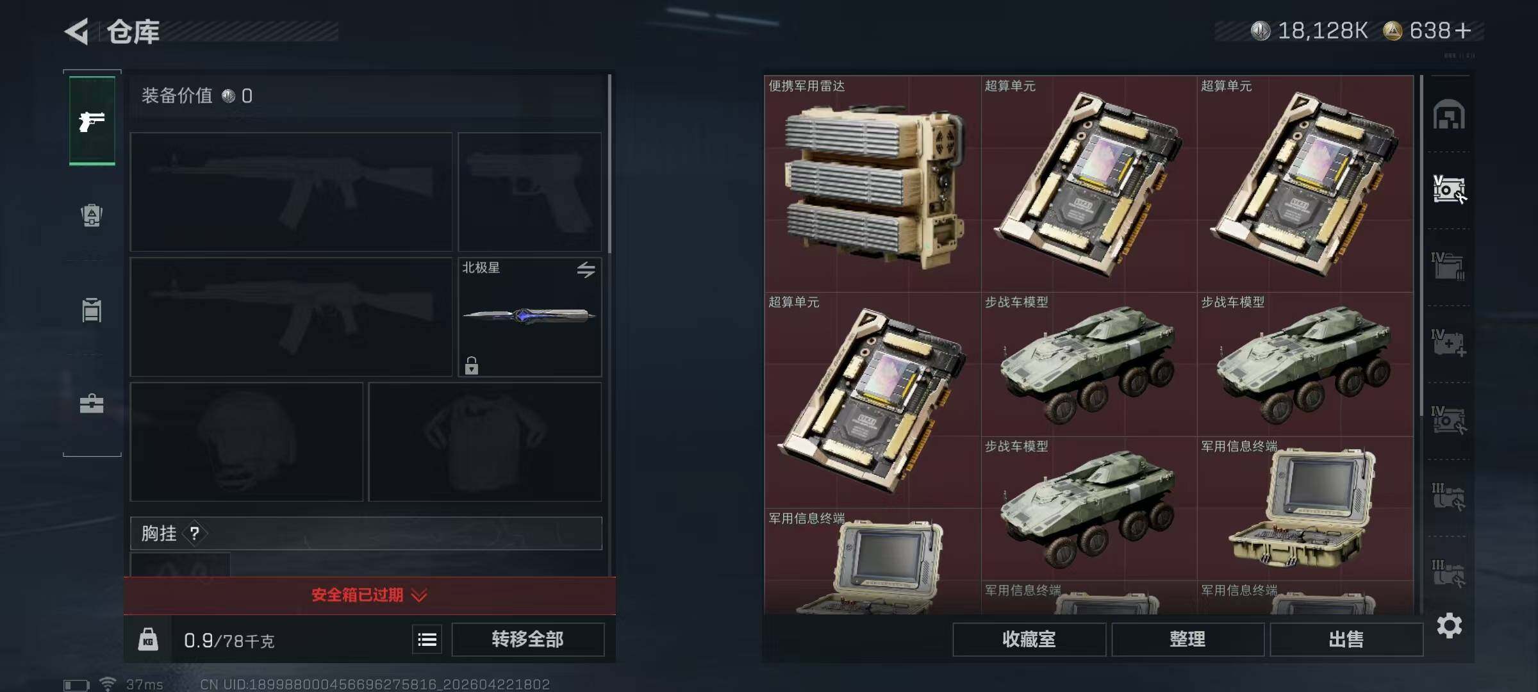Select the 便携军用雷达 item in the warehouse
The height and width of the screenshot is (692, 1538).
(872, 184)
